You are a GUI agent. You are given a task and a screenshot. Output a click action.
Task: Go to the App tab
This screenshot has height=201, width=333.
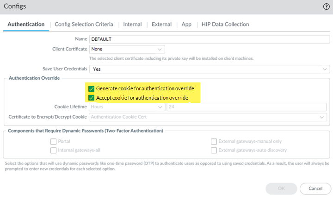coord(186,24)
